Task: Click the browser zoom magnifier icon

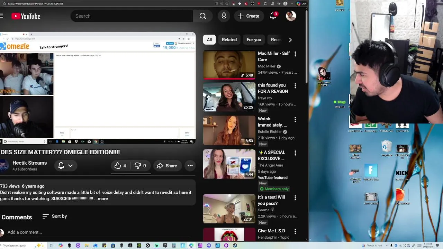Action: point(222,3)
